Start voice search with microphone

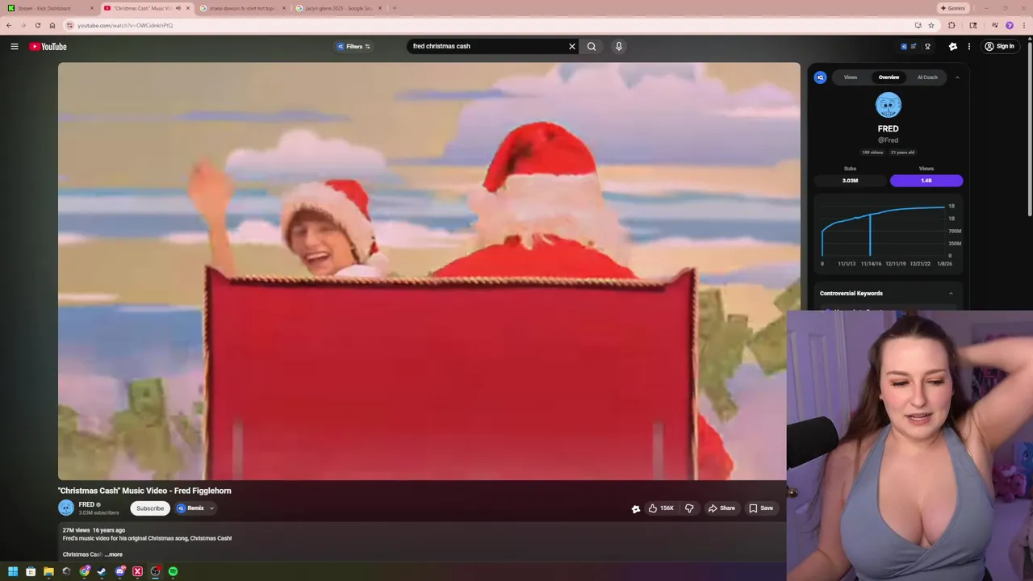[619, 46]
